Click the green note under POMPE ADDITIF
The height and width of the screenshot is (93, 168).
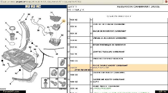coord(102,89)
